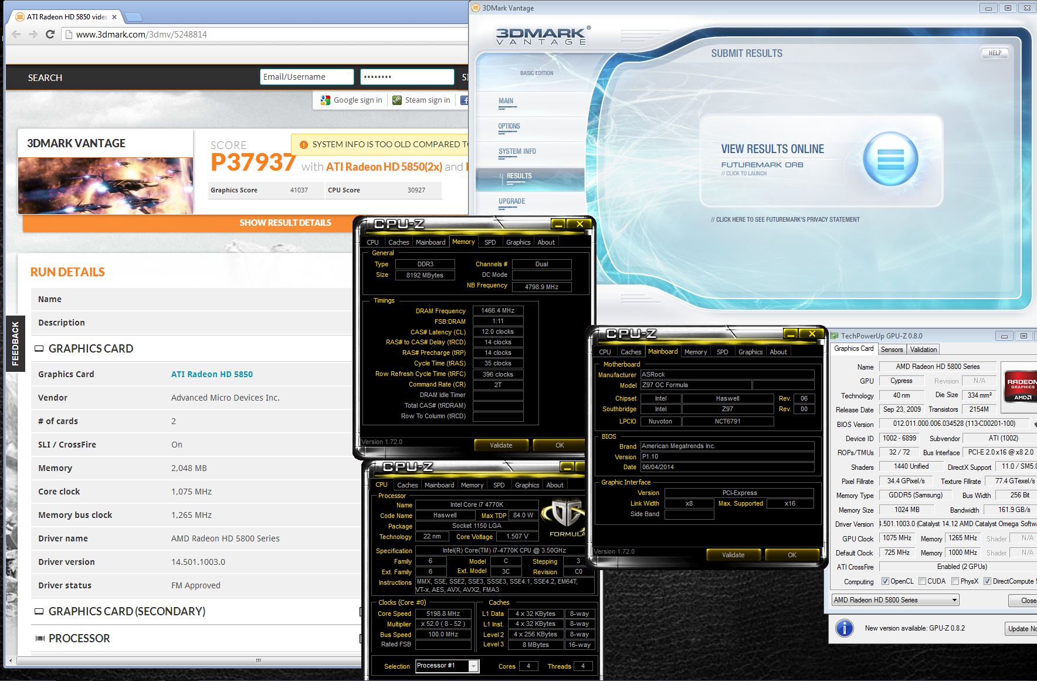Open the ATI Radeon HD 5850 link
This screenshot has width=1037, height=681.
point(212,374)
